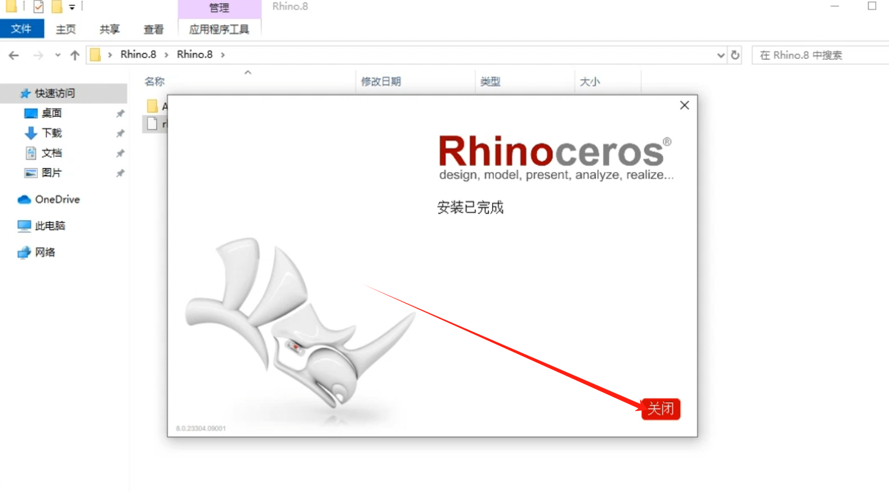Click the 安装已完成 message text

pos(470,207)
